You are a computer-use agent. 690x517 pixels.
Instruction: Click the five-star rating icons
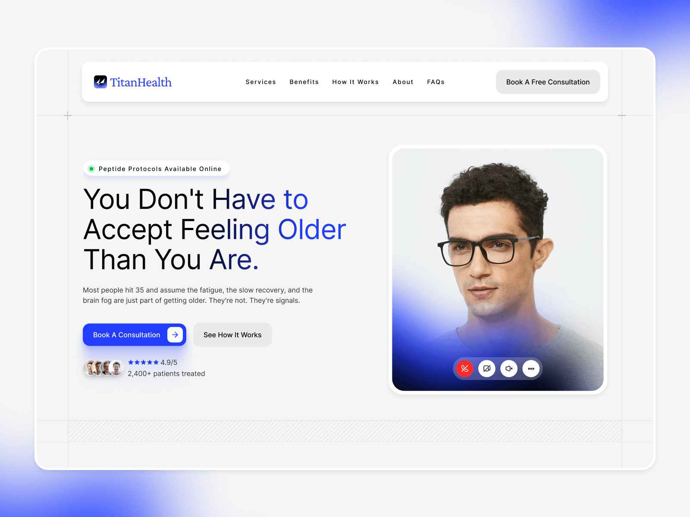[143, 362]
